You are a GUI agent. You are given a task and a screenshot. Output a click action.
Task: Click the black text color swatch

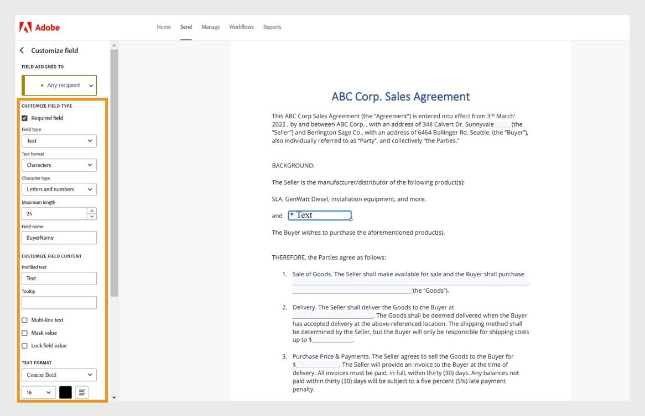[65, 392]
